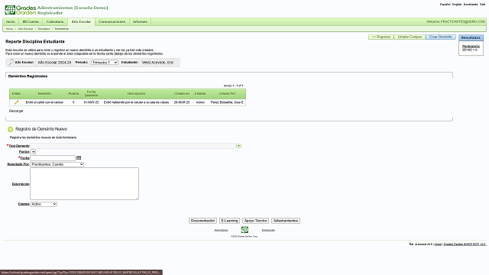Click the Adiestramientos footer button
The width and height of the screenshot is (489, 275).
pos(286,221)
